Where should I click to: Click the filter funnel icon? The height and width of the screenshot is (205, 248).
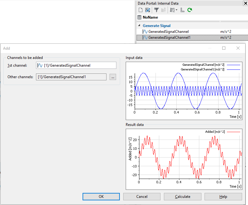[156, 10]
